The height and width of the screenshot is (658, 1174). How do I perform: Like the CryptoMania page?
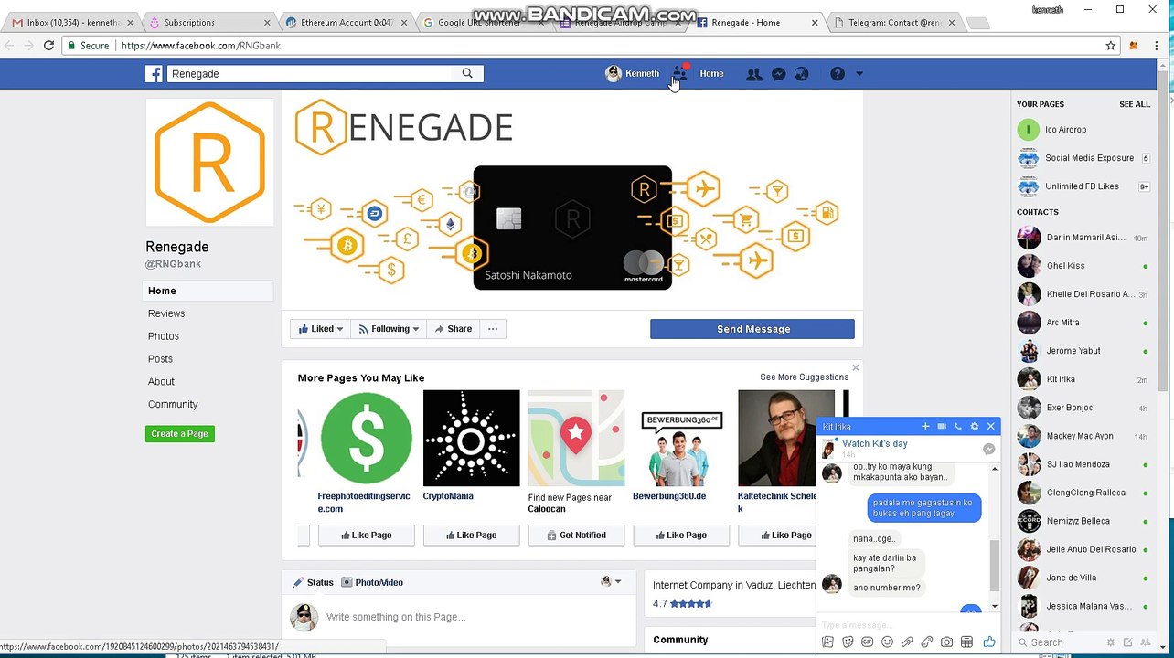[x=471, y=536]
